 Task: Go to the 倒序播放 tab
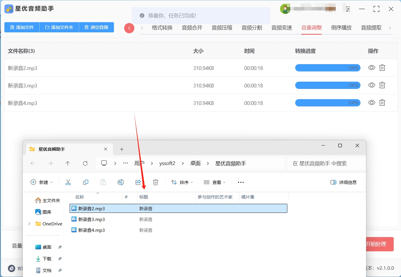[342, 28]
